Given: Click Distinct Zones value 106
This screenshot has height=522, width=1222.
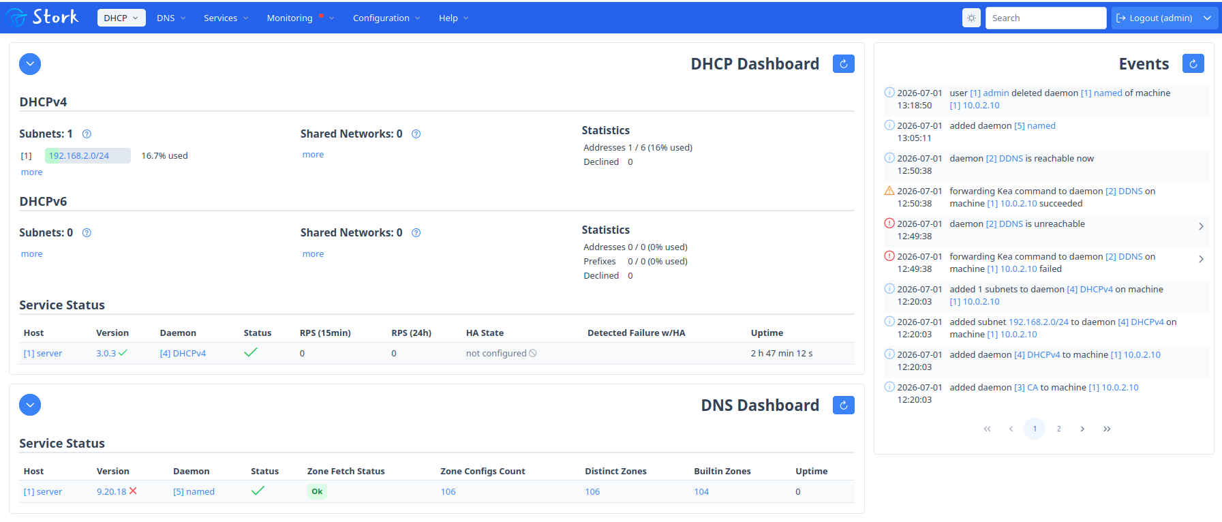Looking at the screenshot, I should click(592, 492).
